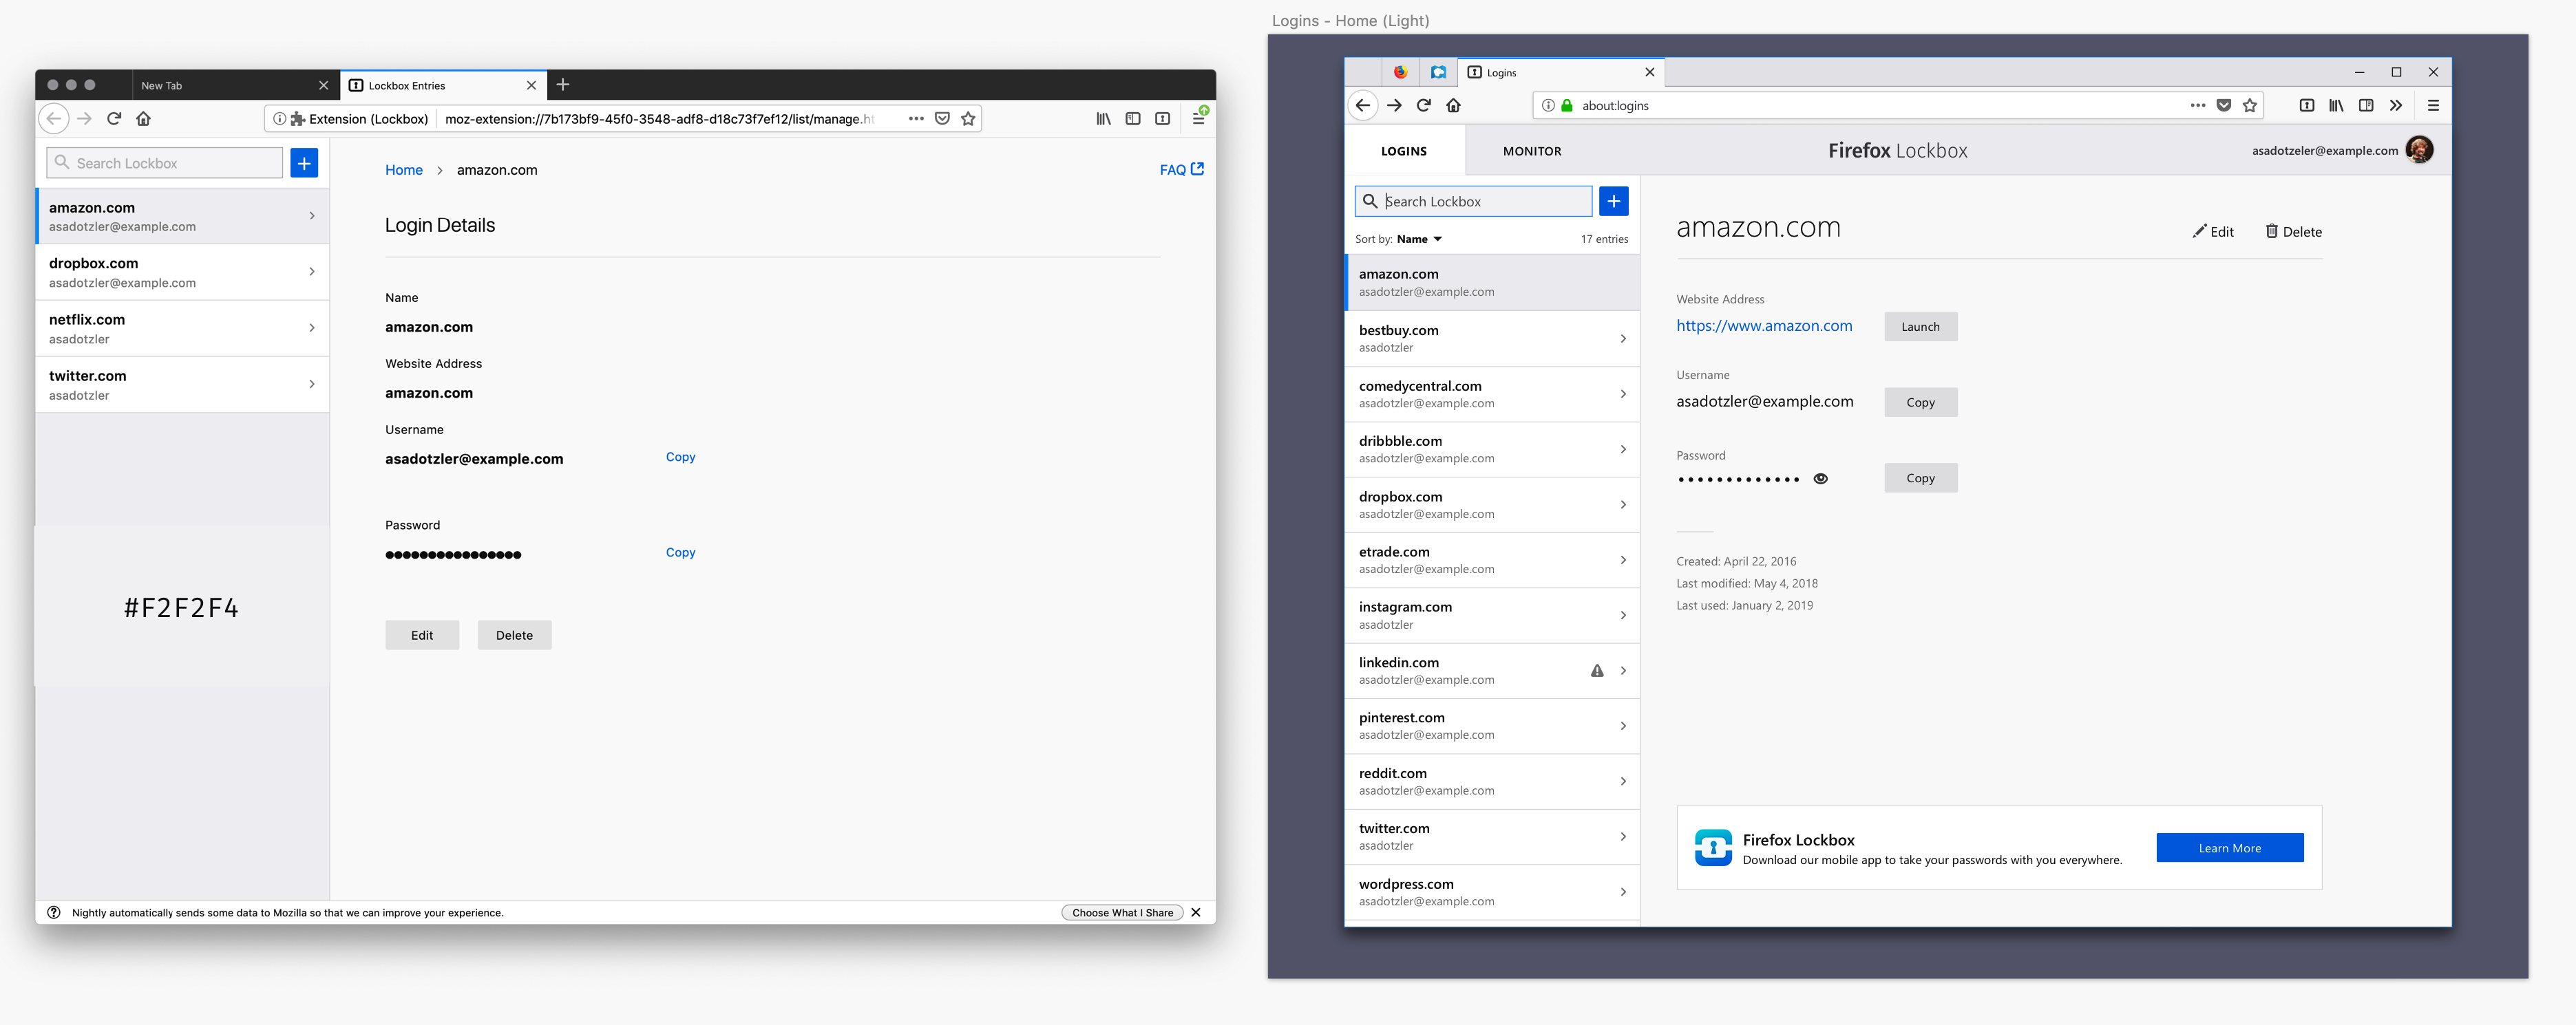Switch to LOGINS tab
Screen dimensions: 2576x1025
[x=1404, y=151]
